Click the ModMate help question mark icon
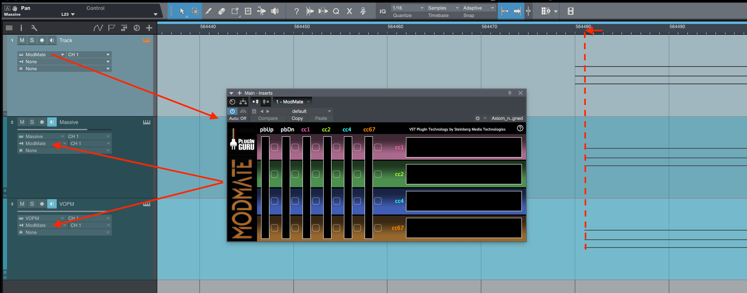 coord(520,128)
